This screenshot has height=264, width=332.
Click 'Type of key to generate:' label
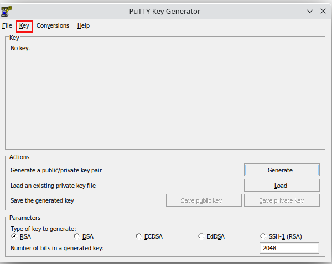click(x=43, y=229)
